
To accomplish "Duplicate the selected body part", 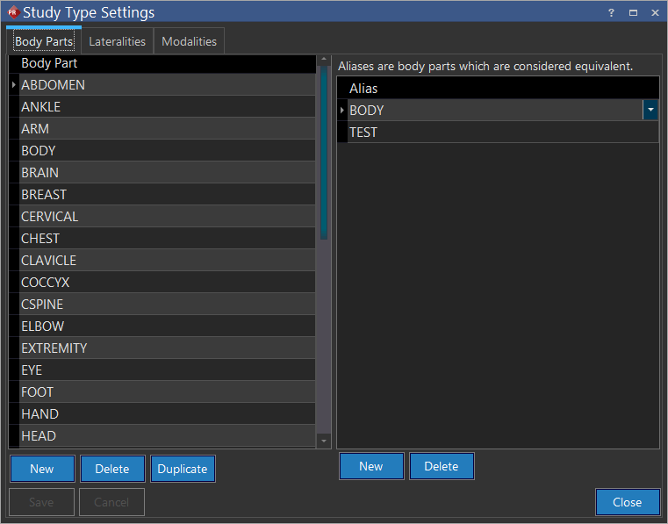I will [x=183, y=469].
